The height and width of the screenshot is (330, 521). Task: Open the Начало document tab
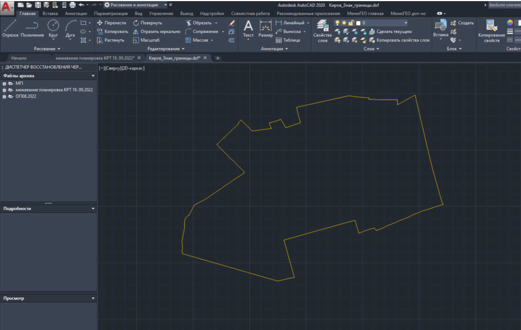pos(19,58)
